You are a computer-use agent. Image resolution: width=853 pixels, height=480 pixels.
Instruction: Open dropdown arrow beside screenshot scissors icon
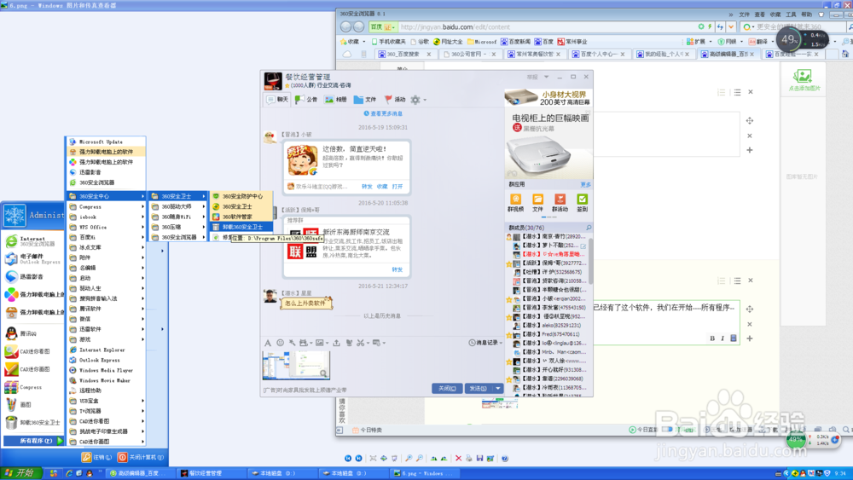pyautogui.click(x=368, y=343)
